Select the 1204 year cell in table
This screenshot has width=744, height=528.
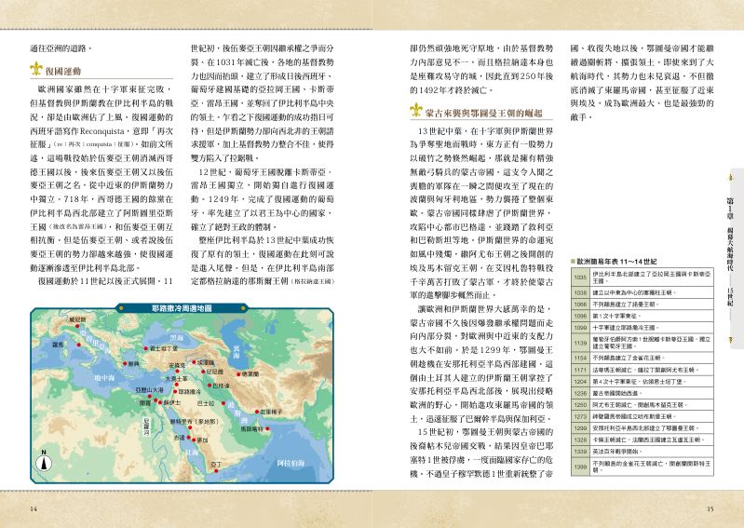point(580,382)
